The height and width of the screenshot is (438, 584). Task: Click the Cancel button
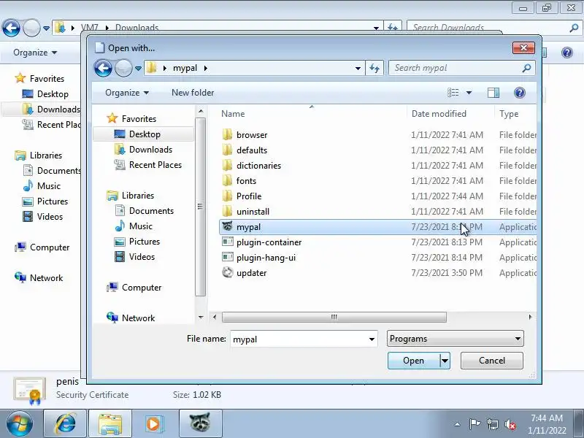click(491, 361)
